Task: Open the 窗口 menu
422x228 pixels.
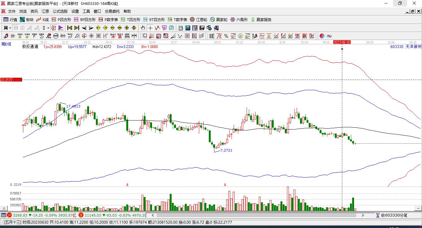Action: 97,11
